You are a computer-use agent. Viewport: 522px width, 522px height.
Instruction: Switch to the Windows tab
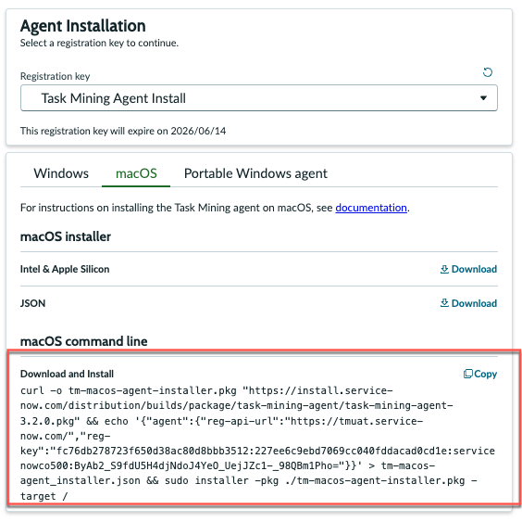61,173
